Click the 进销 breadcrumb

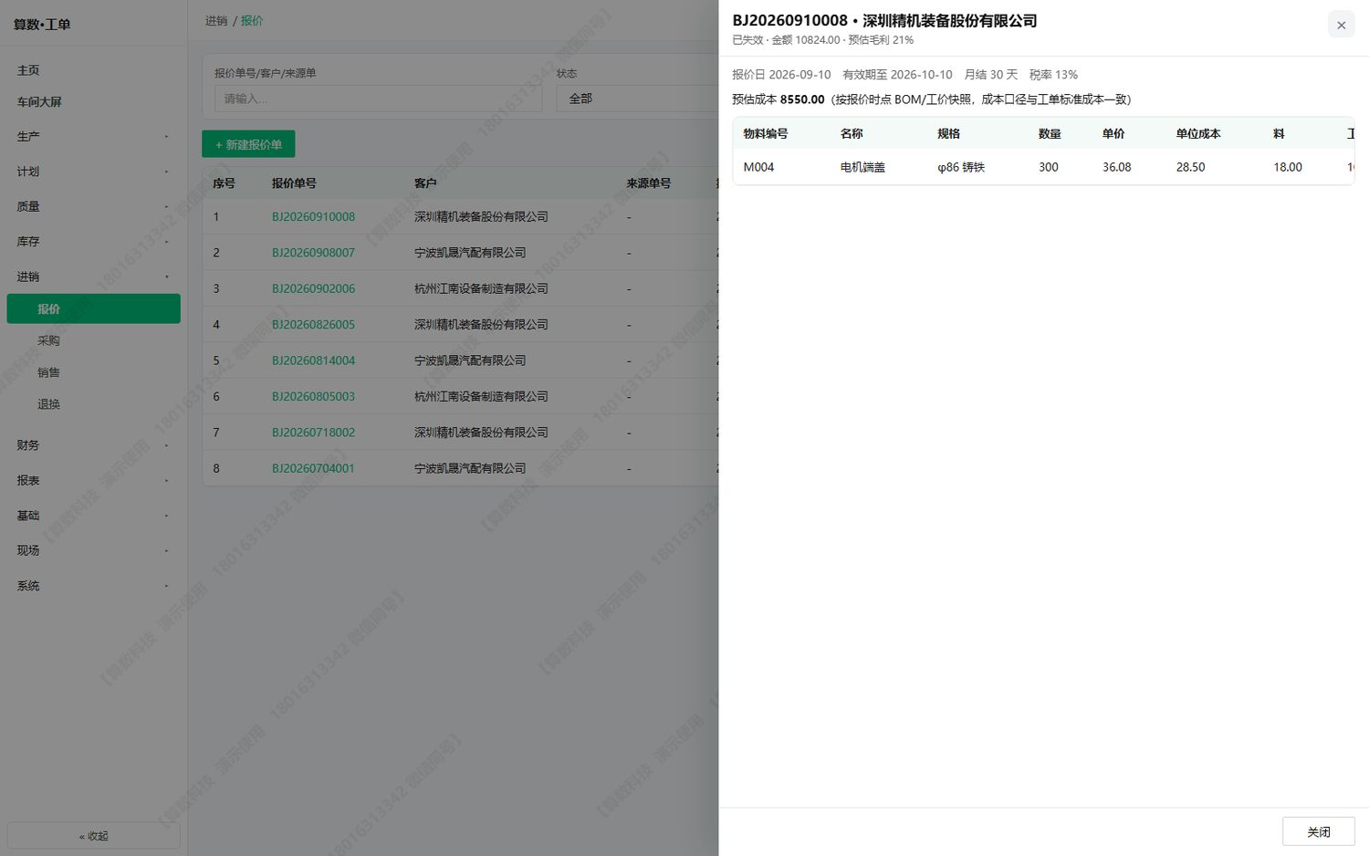point(216,20)
